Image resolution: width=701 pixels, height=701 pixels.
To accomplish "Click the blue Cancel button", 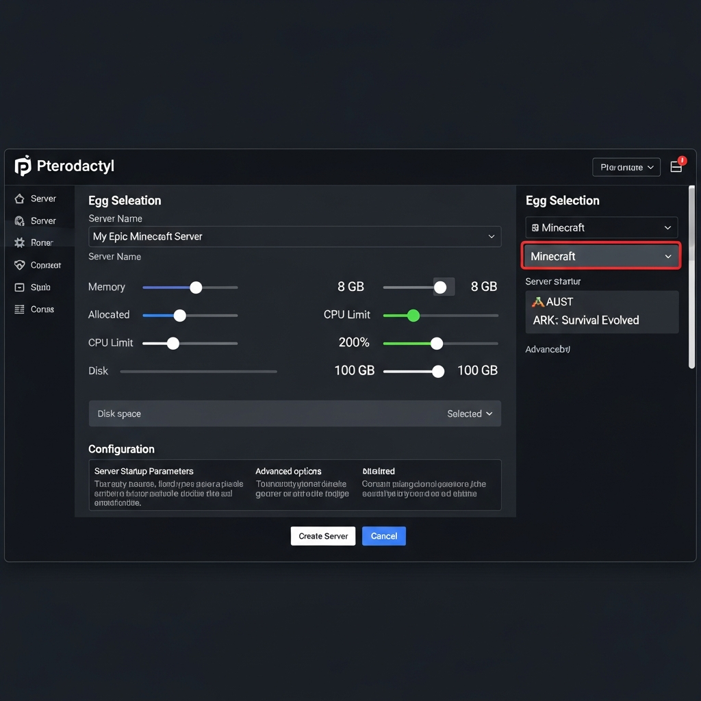I will (383, 536).
